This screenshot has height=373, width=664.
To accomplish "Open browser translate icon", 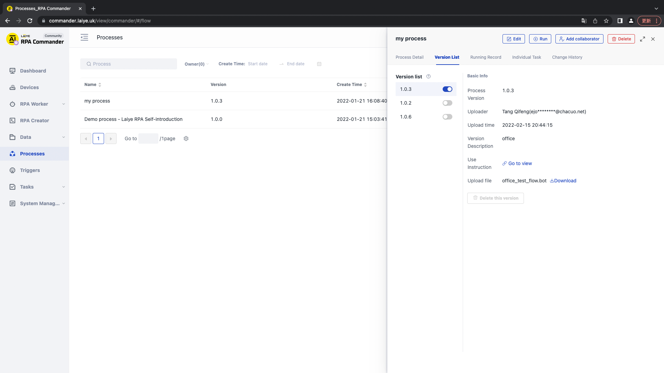I will click(584, 21).
